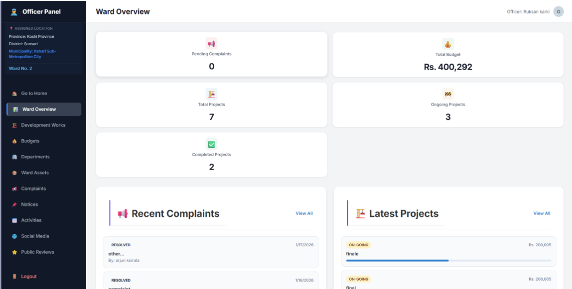Click the user avatar circle at top right

click(559, 11)
